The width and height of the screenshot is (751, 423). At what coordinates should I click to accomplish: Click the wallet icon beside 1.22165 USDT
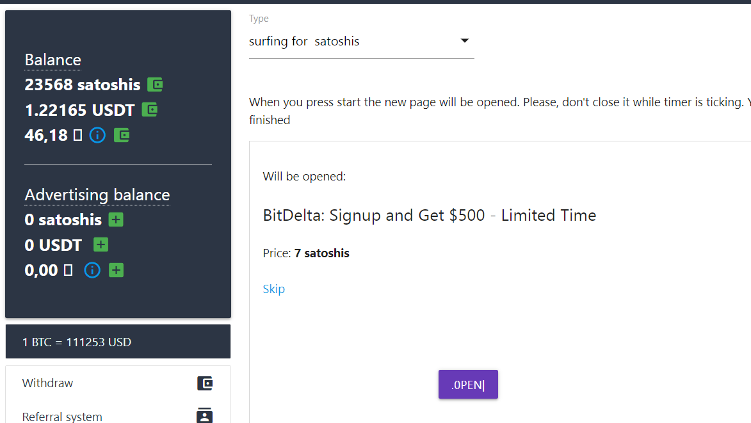tap(150, 110)
